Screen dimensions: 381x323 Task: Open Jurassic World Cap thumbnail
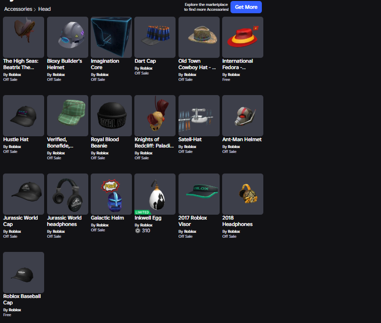24,194
